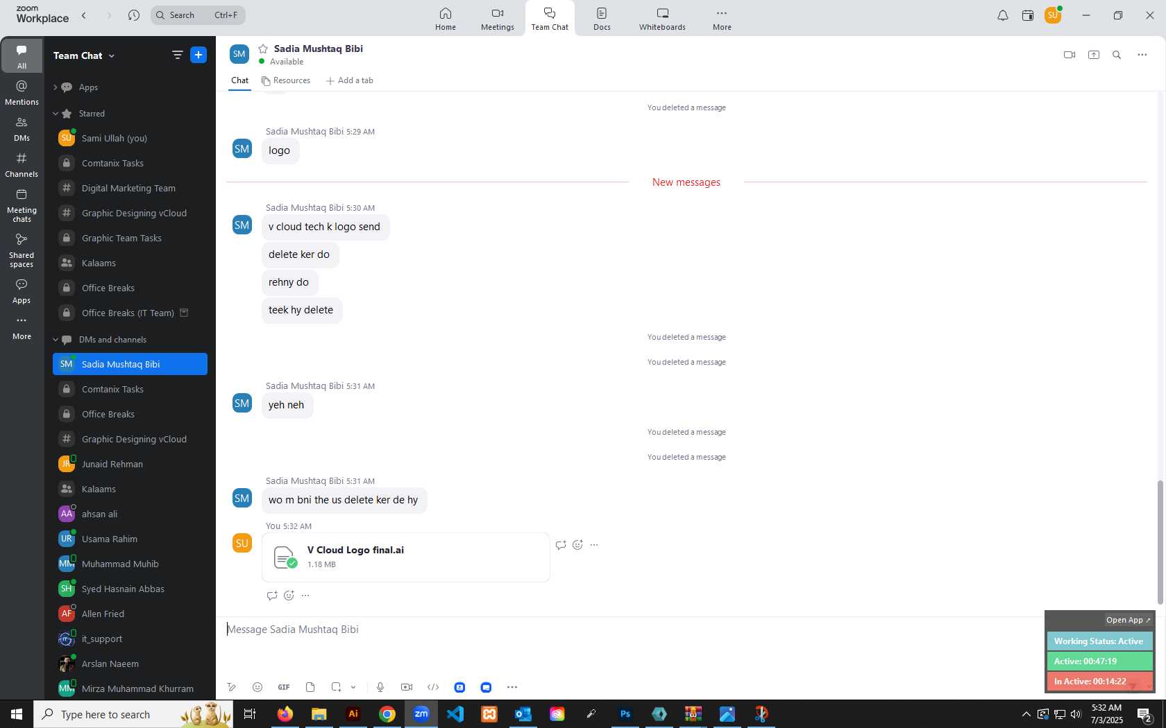Collapse the Starred section

tap(55, 114)
